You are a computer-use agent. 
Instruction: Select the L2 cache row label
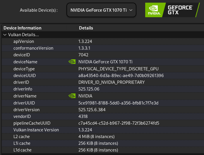[x=22, y=137]
